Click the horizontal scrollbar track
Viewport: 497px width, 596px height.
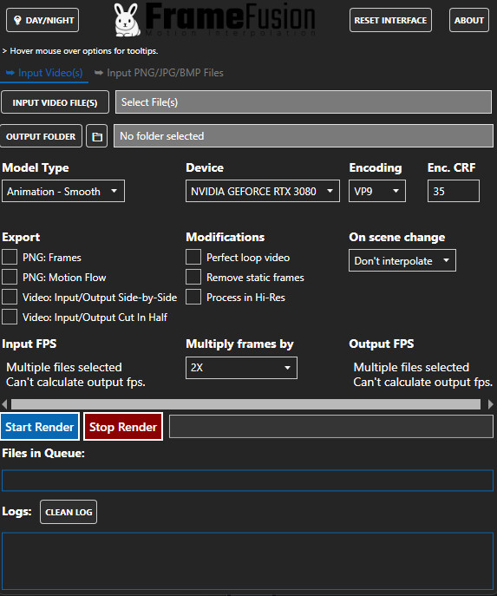pyautogui.click(x=245, y=404)
